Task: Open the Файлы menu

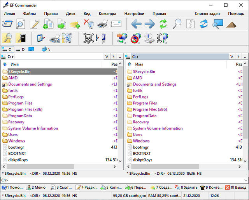Action: (x=29, y=14)
